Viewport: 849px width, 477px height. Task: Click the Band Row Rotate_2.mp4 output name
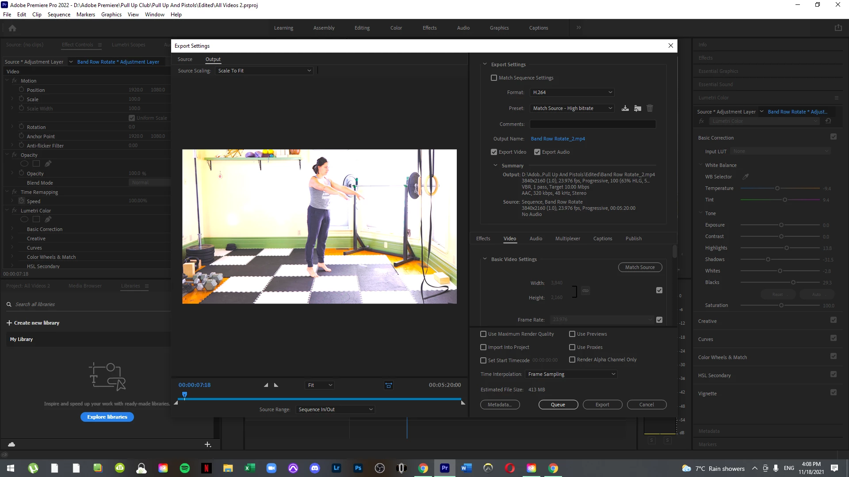click(558, 139)
